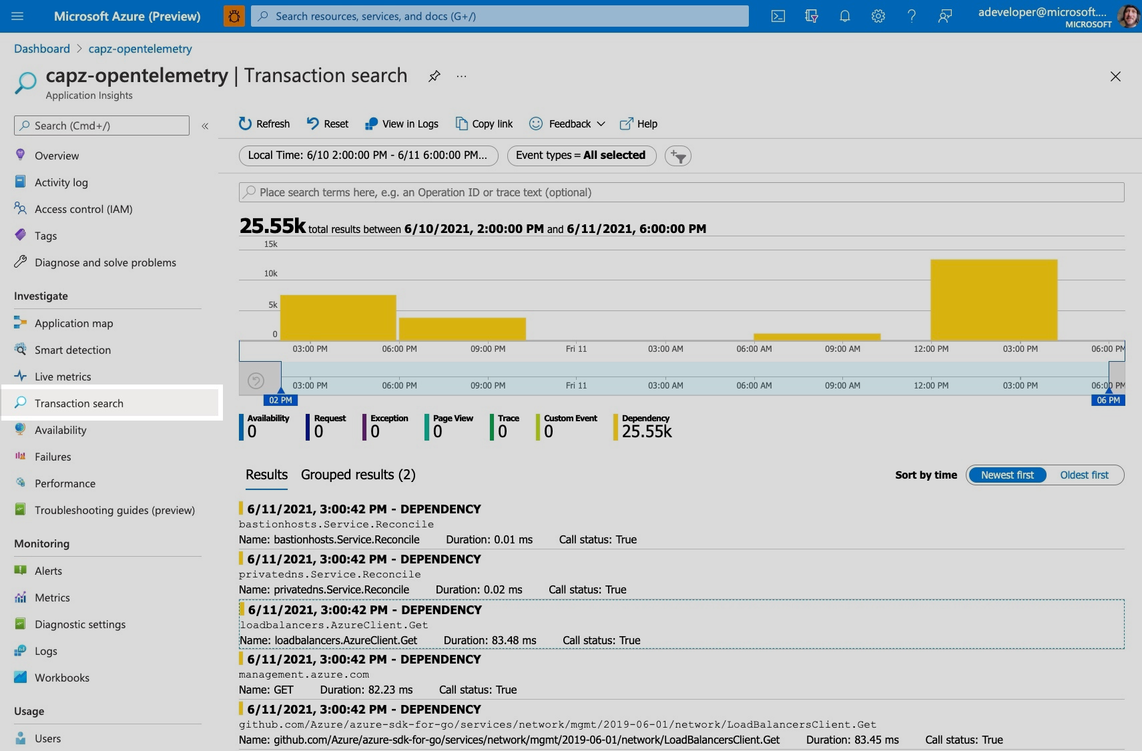Collapse the left sidebar menu

click(x=205, y=126)
